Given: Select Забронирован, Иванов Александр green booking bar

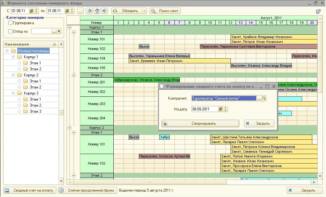Looking at the screenshot, I should 147,80.
